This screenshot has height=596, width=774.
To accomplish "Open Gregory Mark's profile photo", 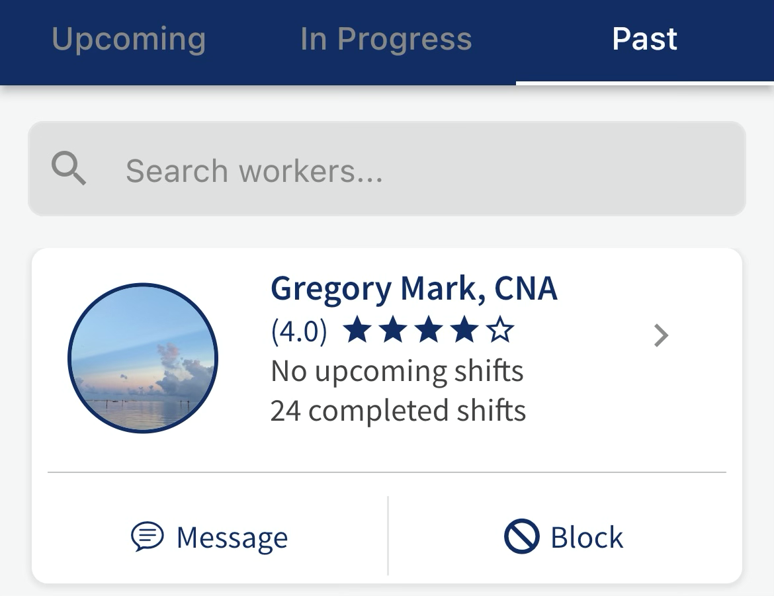I will pyautogui.click(x=143, y=358).
